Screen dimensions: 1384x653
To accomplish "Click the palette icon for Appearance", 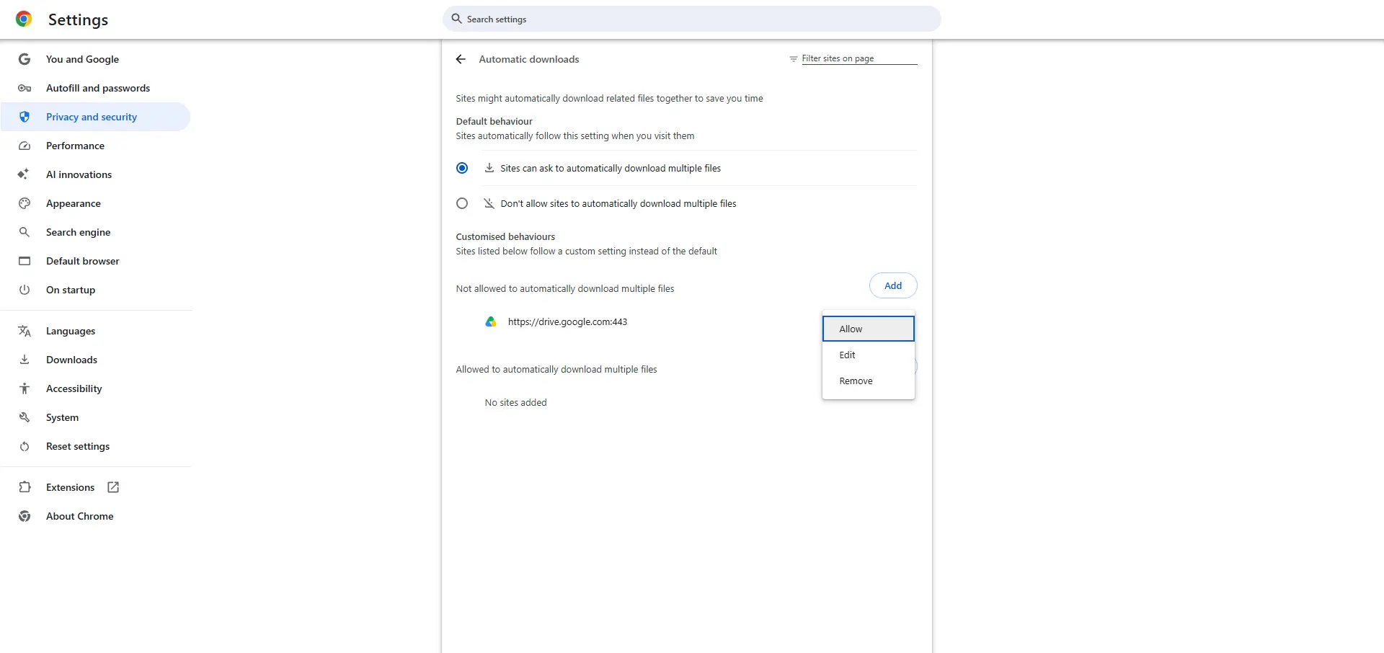I will tap(25, 203).
